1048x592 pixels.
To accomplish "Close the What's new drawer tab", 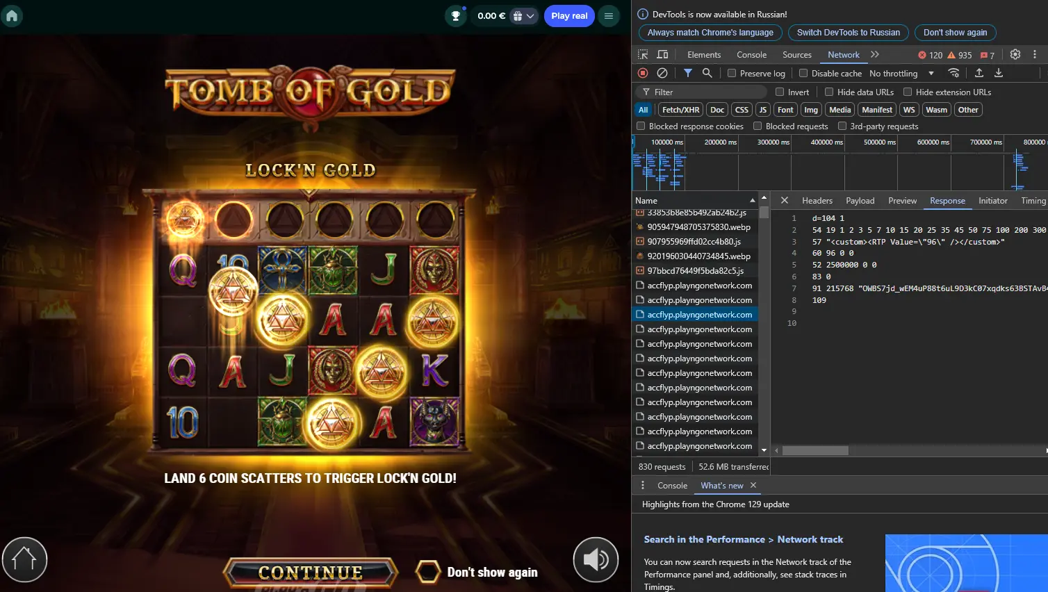I will [x=753, y=485].
